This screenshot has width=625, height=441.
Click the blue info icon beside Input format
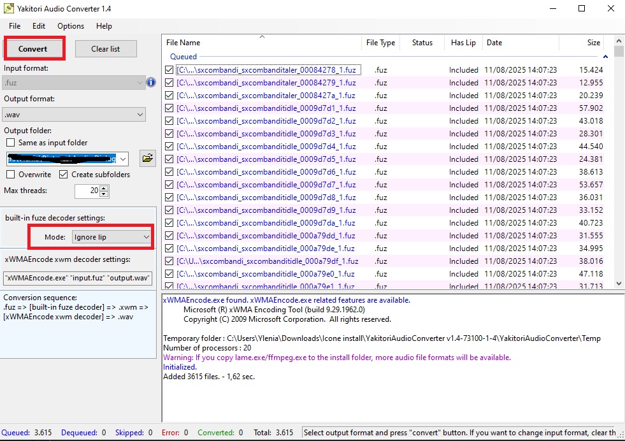coord(151,83)
